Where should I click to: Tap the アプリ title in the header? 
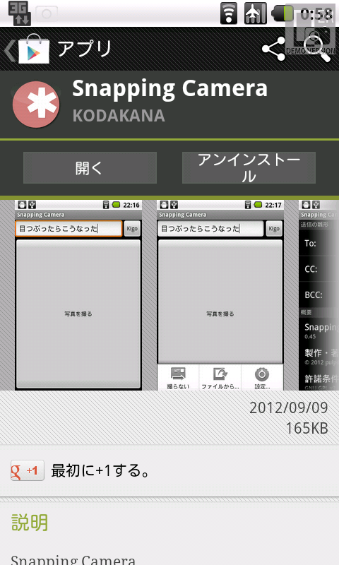pyautogui.click(x=85, y=49)
